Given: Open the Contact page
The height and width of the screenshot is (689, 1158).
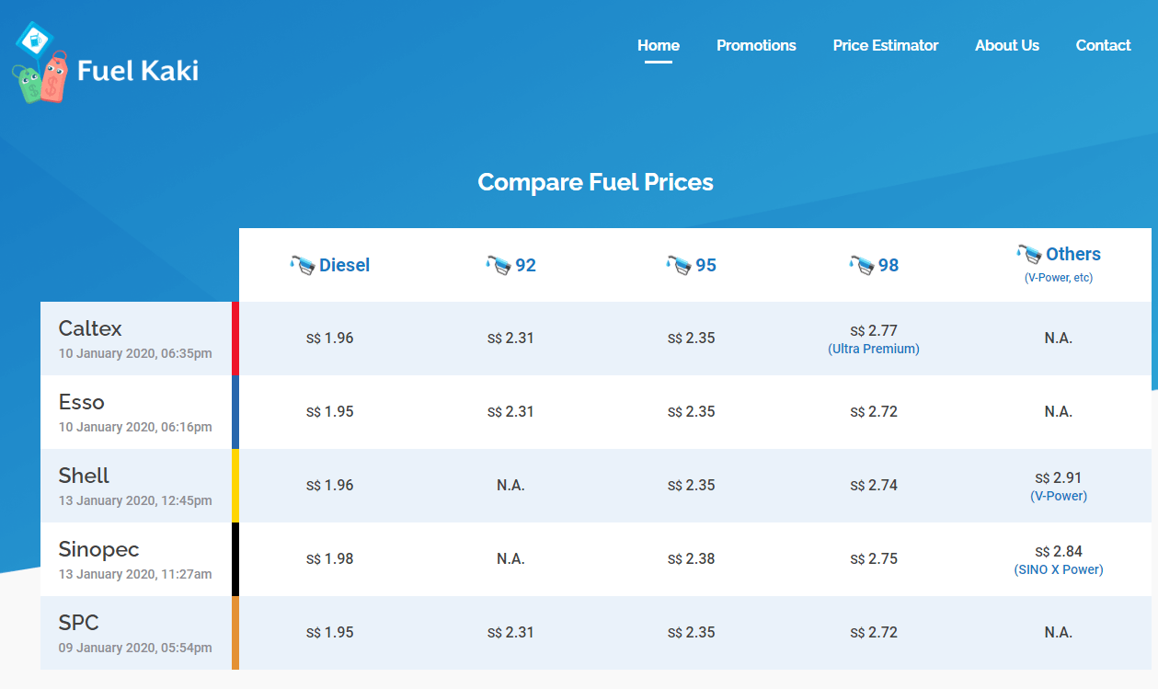Looking at the screenshot, I should 1103,45.
